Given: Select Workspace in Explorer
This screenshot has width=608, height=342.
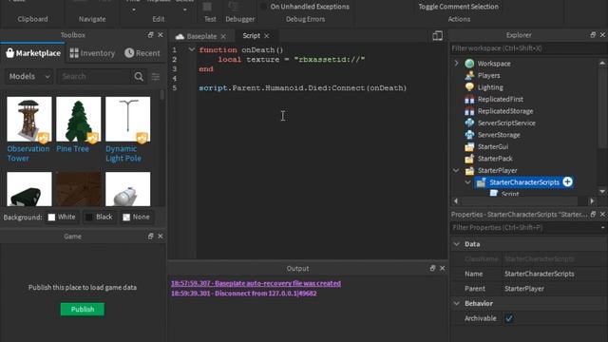Looking at the screenshot, I should (494, 64).
